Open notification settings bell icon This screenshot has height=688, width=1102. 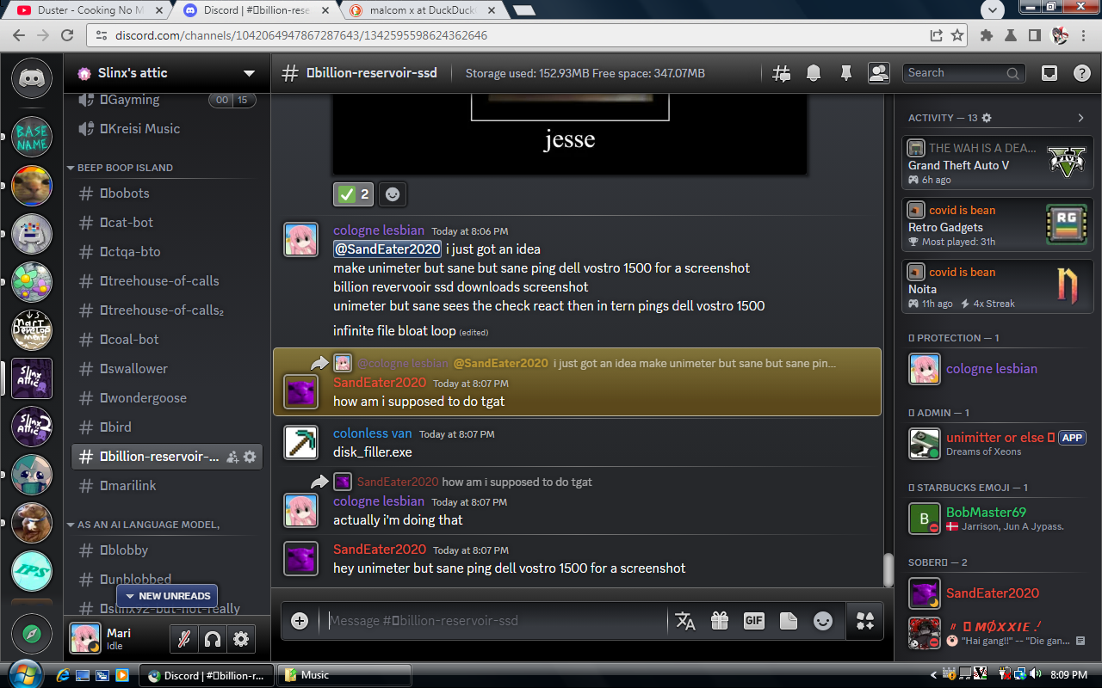[x=813, y=73]
